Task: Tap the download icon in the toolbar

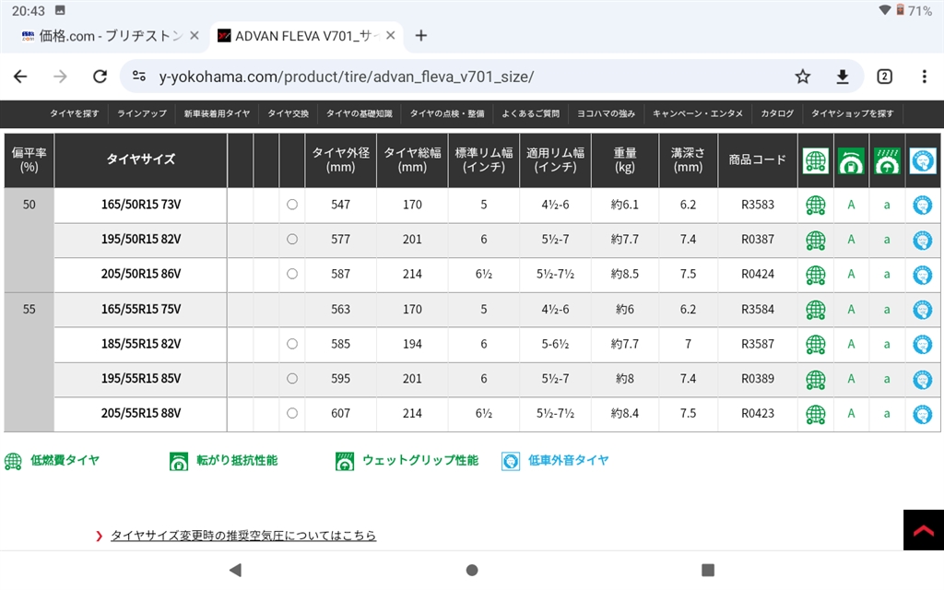Action: 843,77
